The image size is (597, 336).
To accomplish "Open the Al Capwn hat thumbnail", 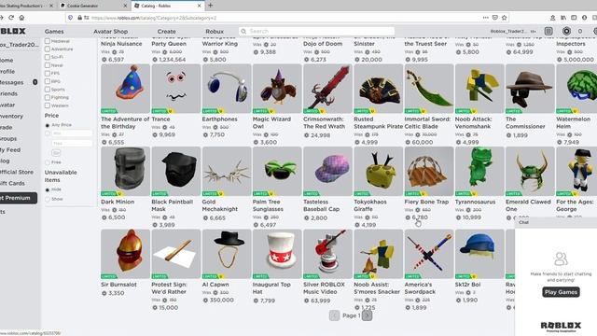I will point(227,254).
